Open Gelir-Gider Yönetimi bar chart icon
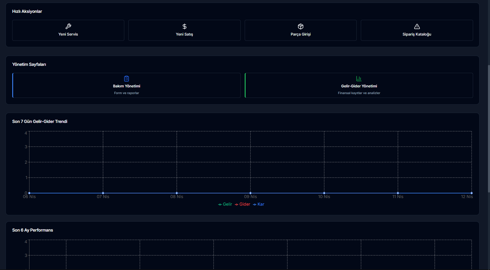 (359, 79)
